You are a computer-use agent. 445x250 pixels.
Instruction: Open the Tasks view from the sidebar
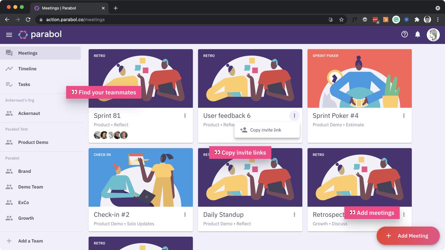[x=24, y=84]
